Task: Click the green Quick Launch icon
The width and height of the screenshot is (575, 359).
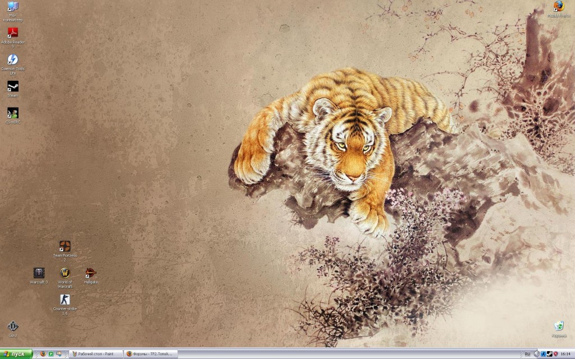Action: [51, 354]
